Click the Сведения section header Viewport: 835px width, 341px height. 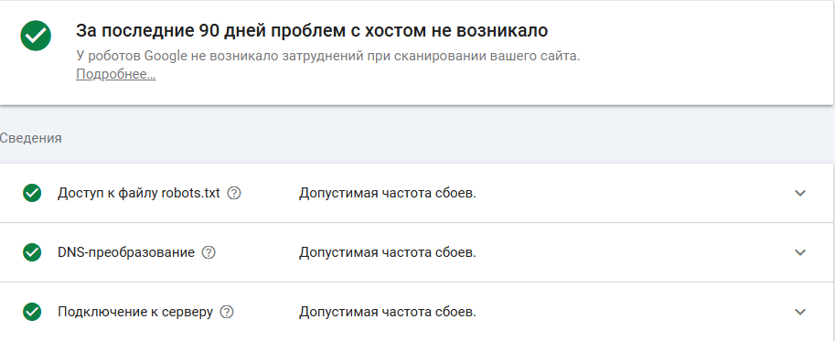(x=30, y=138)
